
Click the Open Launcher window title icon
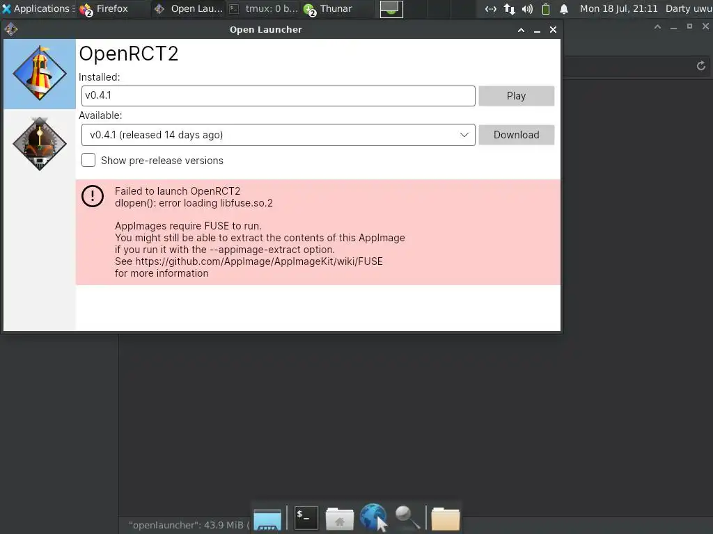[x=11, y=29]
